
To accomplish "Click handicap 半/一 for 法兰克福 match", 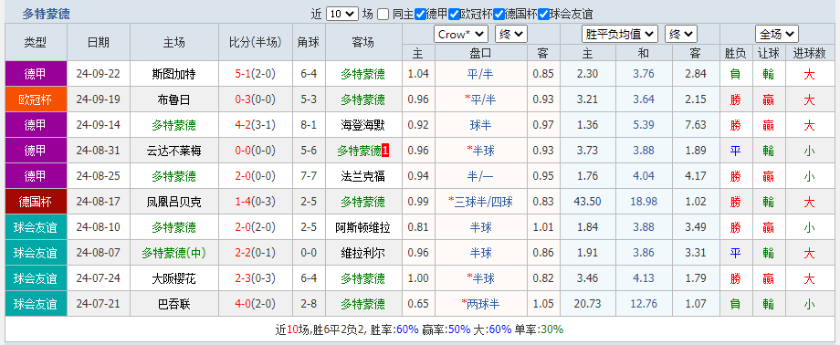I will (x=480, y=176).
